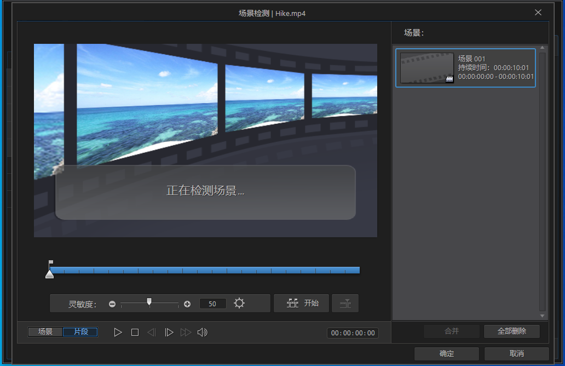The width and height of the screenshot is (565, 366).
Task: Cancel with the 取消 button
Action: click(x=516, y=354)
